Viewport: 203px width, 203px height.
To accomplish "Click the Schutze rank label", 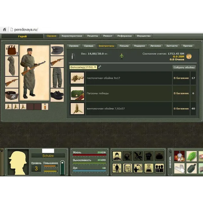I will click(48, 156).
